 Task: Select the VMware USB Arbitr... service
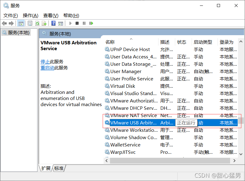click(x=171, y=123)
